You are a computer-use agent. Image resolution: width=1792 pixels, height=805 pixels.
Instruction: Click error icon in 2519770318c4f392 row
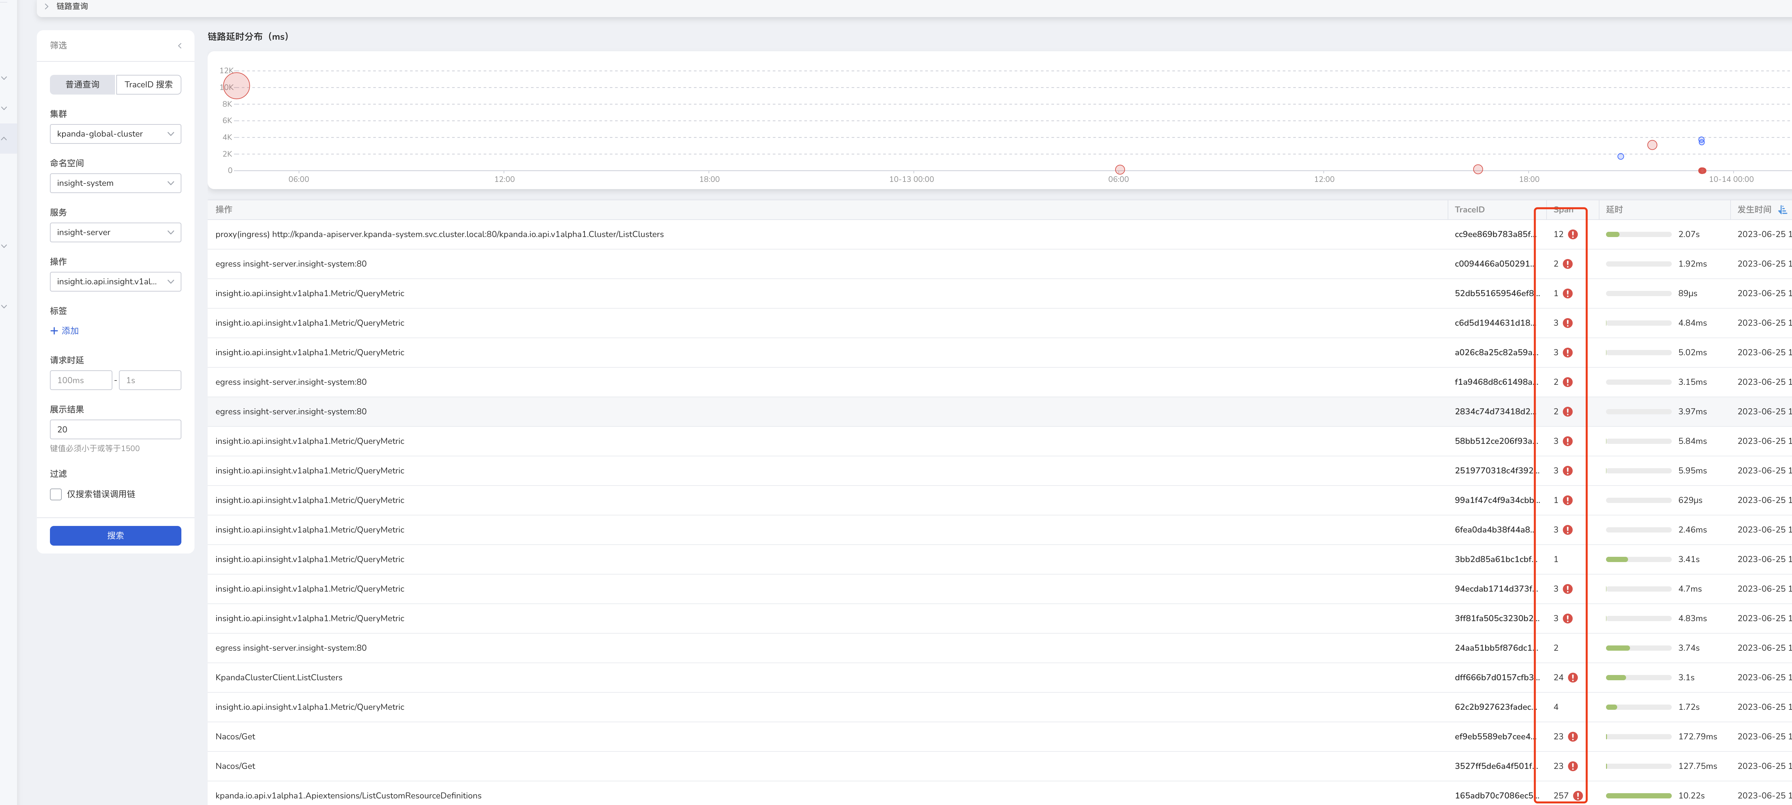point(1568,471)
